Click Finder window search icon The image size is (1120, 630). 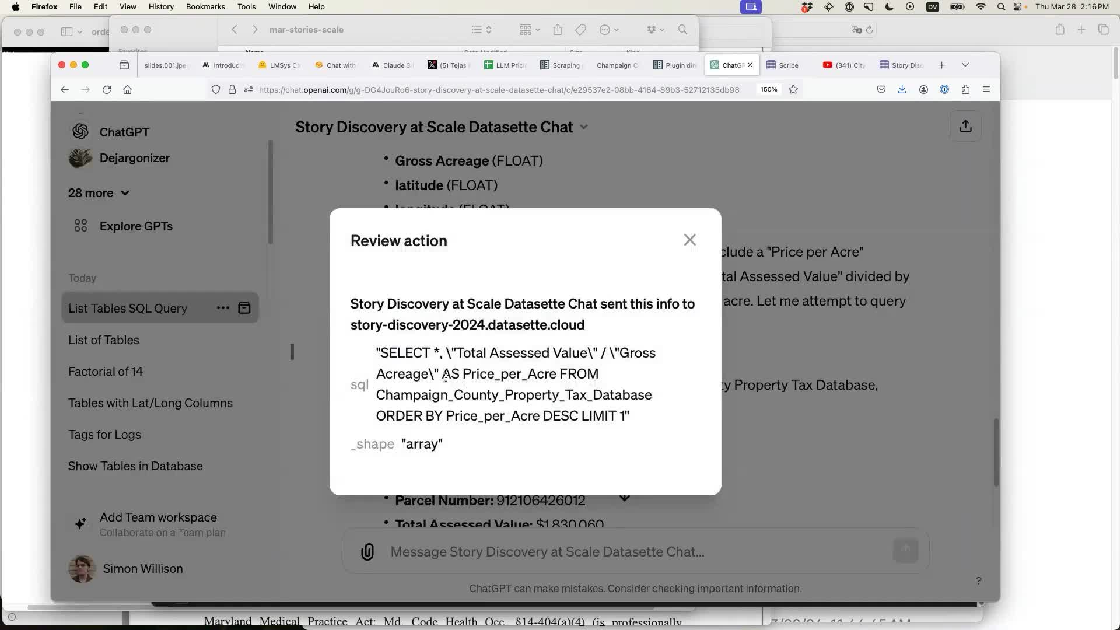pyautogui.click(x=682, y=29)
